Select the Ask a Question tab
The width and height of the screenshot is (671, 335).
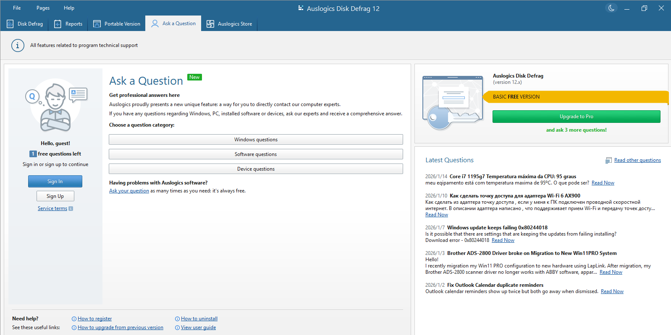click(x=173, y=23)
